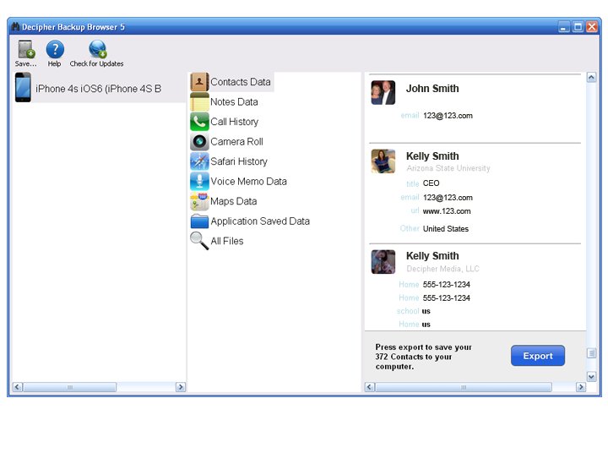Image resolution: width=608 pixels, height=453 pixels.
Task: Open Kelly Smith Decipher Media photo
Action: click(383, 262)
